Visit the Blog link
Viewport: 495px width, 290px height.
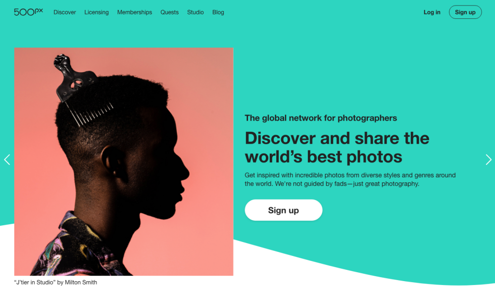[x=218, y=12]
